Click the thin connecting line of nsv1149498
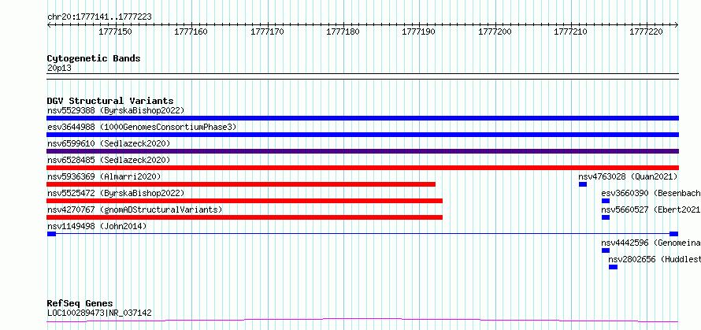This screenshot has width=701, height=330. 362,234
